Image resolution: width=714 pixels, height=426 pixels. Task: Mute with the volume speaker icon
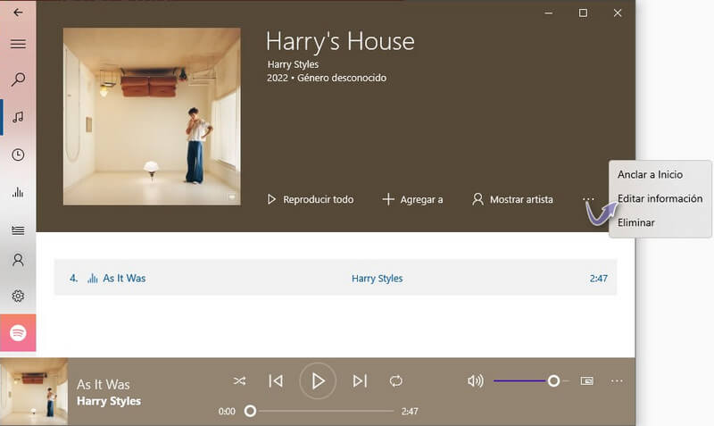476,380
